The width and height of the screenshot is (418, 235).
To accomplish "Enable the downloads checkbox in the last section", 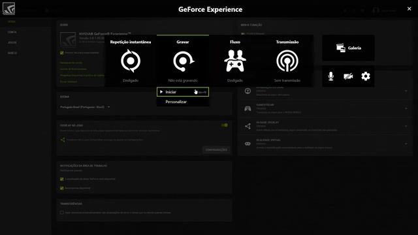I will coord(62,213).
